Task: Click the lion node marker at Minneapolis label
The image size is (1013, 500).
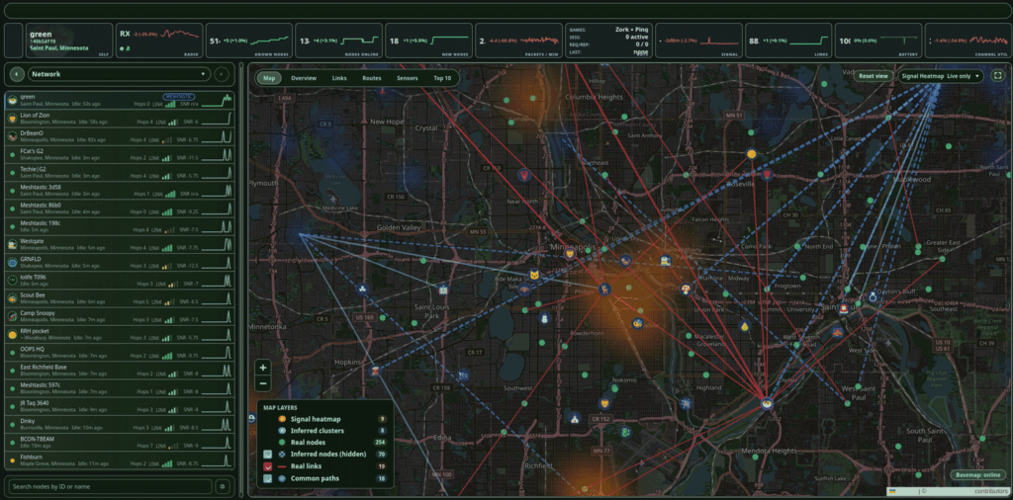Action: click(570, 254)
